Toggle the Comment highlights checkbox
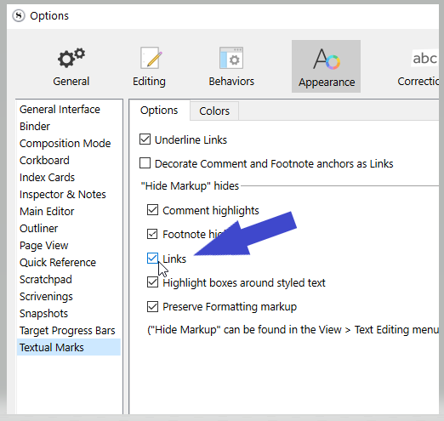Image resolution: width=444 pixels, height=421 pixels. click(152, 210)
